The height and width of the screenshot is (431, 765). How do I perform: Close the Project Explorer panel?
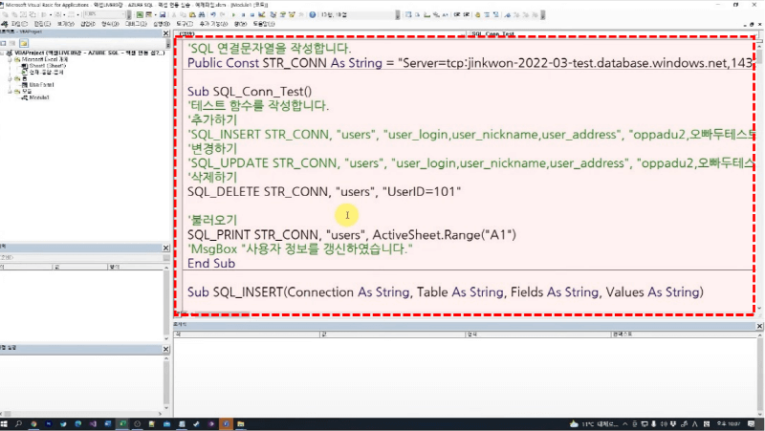tap(165, 33)
